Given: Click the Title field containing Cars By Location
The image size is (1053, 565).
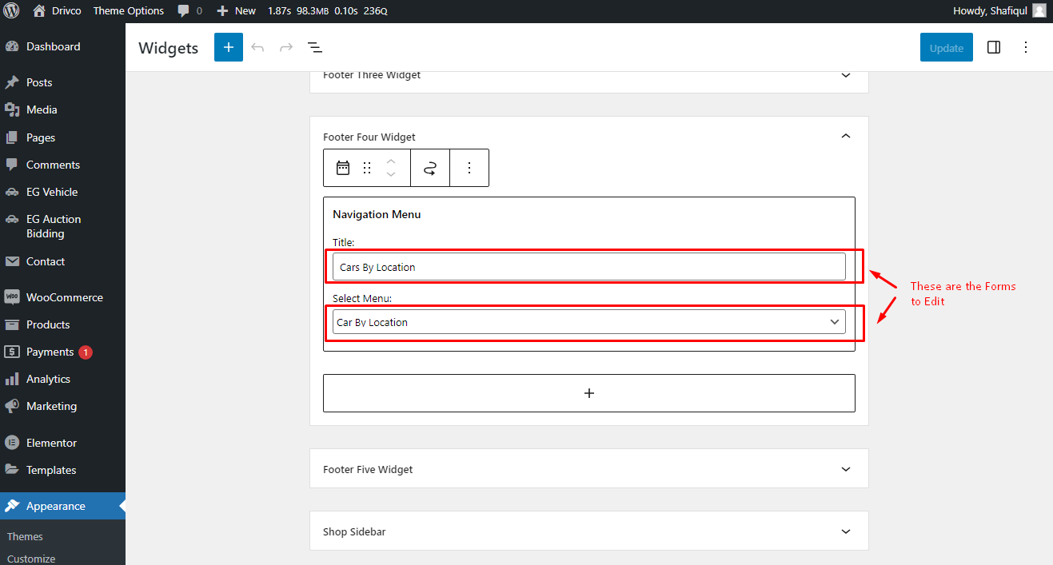Looking at the screenshot, I should 589,267.
